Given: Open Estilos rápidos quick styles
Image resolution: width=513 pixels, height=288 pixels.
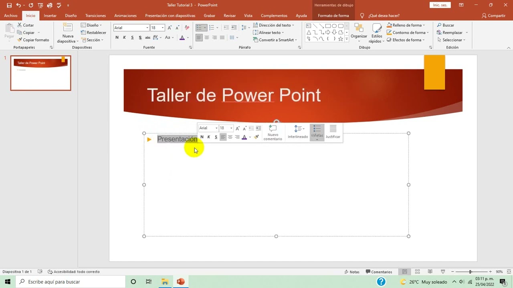Looking at the screenshot, I should point(377,33).
